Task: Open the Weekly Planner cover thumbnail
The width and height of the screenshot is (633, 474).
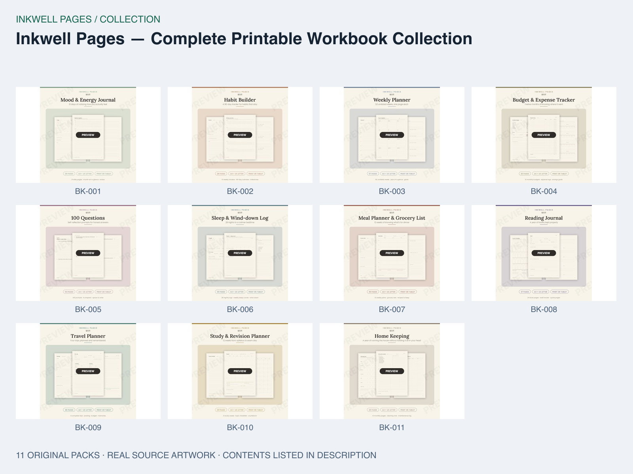Action: pos(392,135)
